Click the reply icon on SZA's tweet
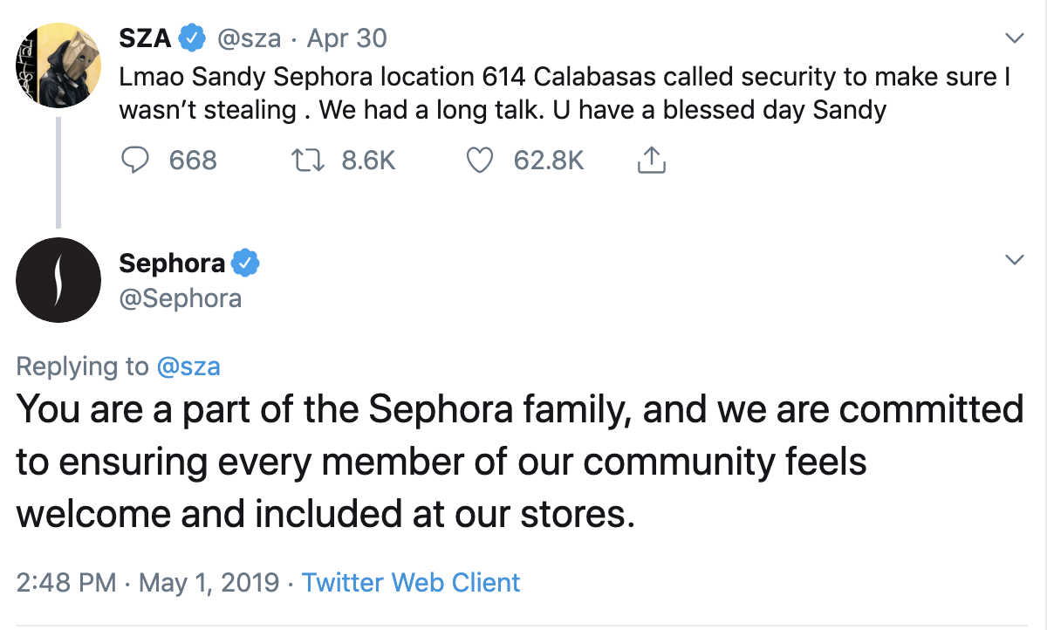The image size is (1047, 630). tap(134, 161)
